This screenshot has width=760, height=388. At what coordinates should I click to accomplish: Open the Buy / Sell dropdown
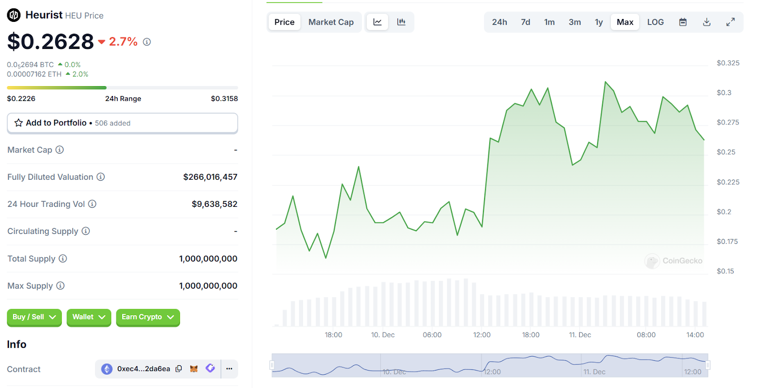tap(34, 317)
